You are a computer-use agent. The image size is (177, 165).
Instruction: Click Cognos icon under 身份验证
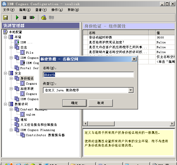point(23,83)
